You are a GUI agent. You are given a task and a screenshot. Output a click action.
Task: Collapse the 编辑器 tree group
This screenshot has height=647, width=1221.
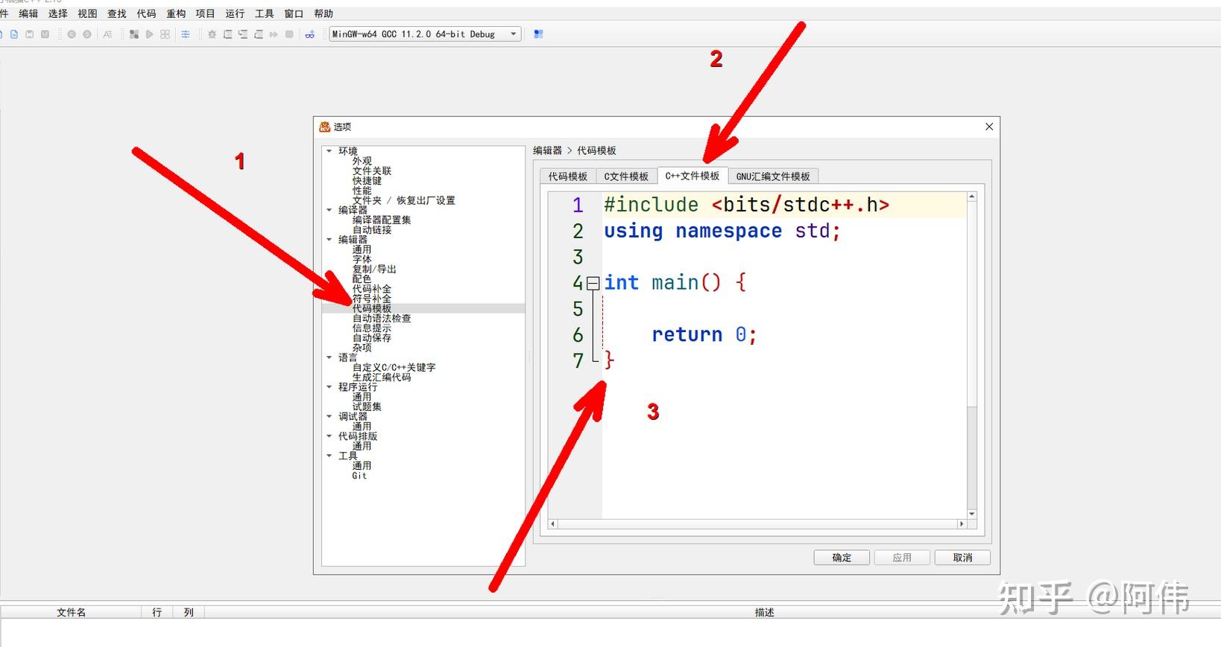pos(329,240)
